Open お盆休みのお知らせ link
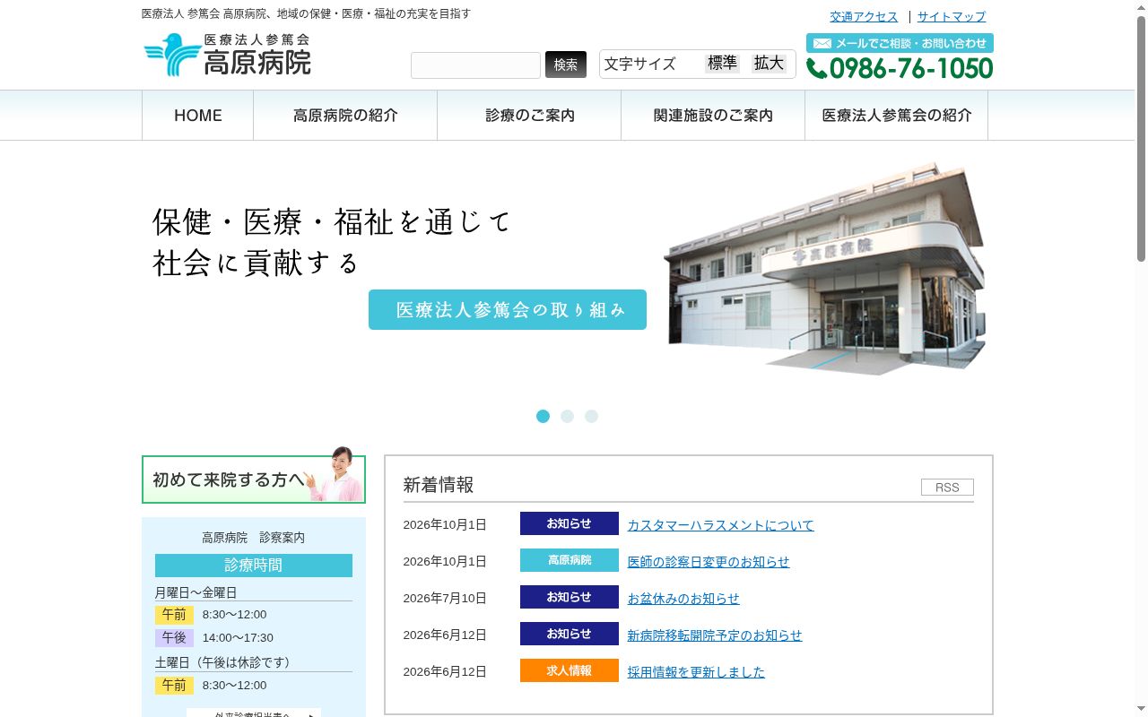Image resolution: width=1148 pixels, height=717 pixels. [x=683, y=599]
